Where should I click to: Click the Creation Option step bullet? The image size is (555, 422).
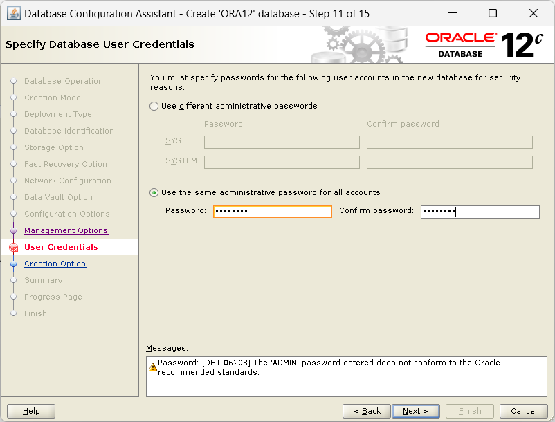(x=13, y=264)
